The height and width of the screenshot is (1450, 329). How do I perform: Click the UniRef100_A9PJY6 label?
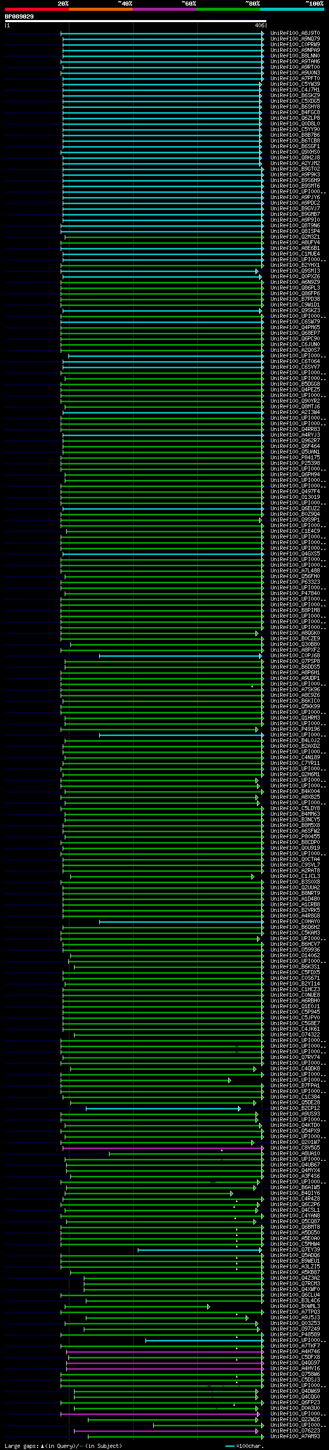295,197
